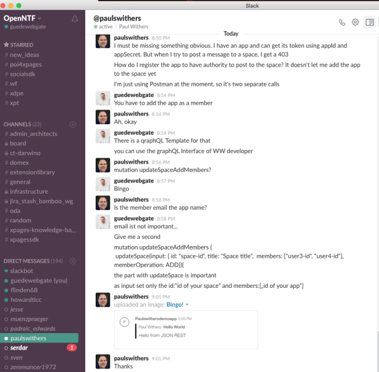The image size is (379, 372).
Task: Start a new direct message with plus icon
Action: [73, 261]
